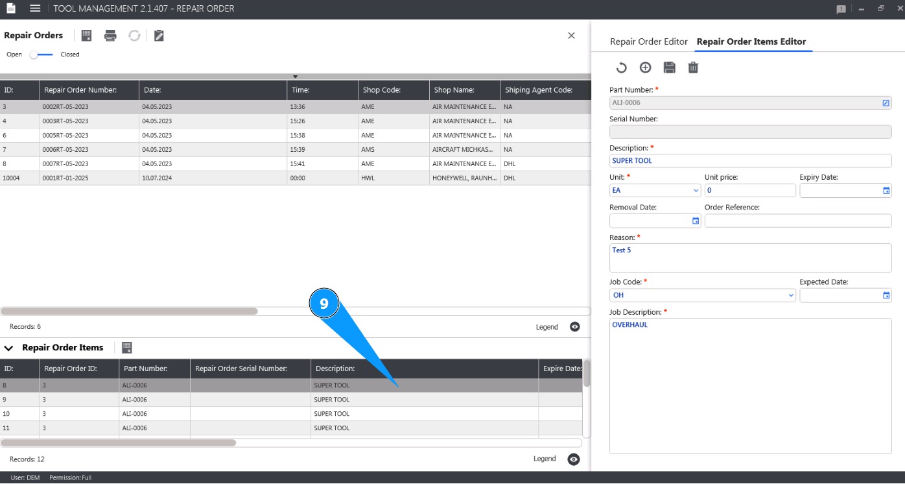Expand the Job Code dropdown

point(702,295)
